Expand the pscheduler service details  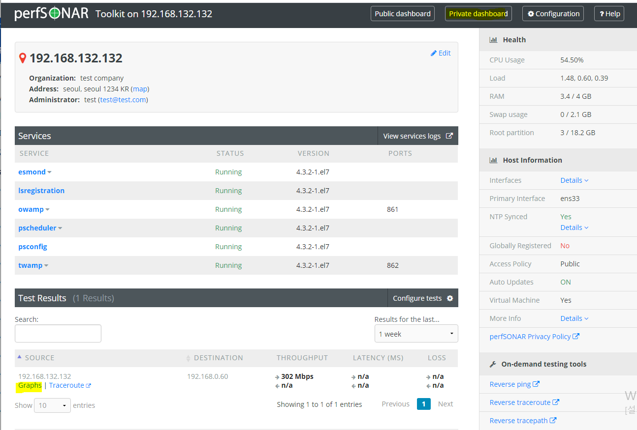[60, 228]
